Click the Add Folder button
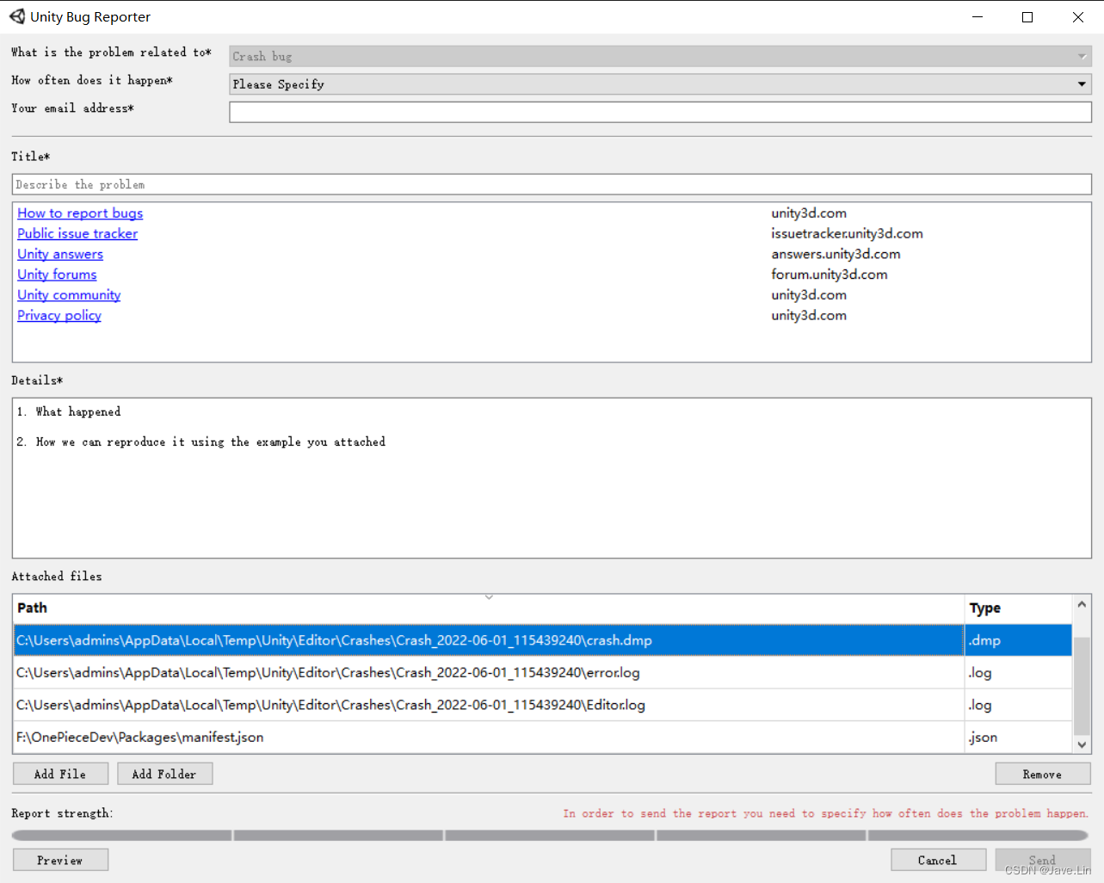This screenshot has height=883, width=1104. tap(164, 774)
